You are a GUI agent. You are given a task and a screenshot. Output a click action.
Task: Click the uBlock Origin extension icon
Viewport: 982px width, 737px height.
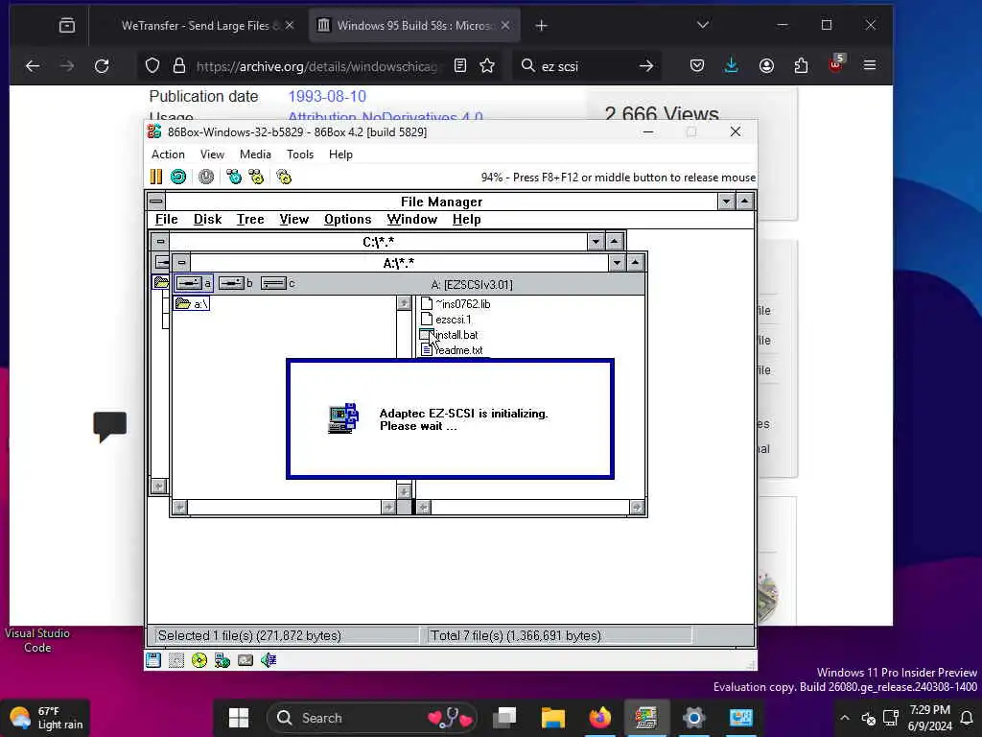[836, 64]
